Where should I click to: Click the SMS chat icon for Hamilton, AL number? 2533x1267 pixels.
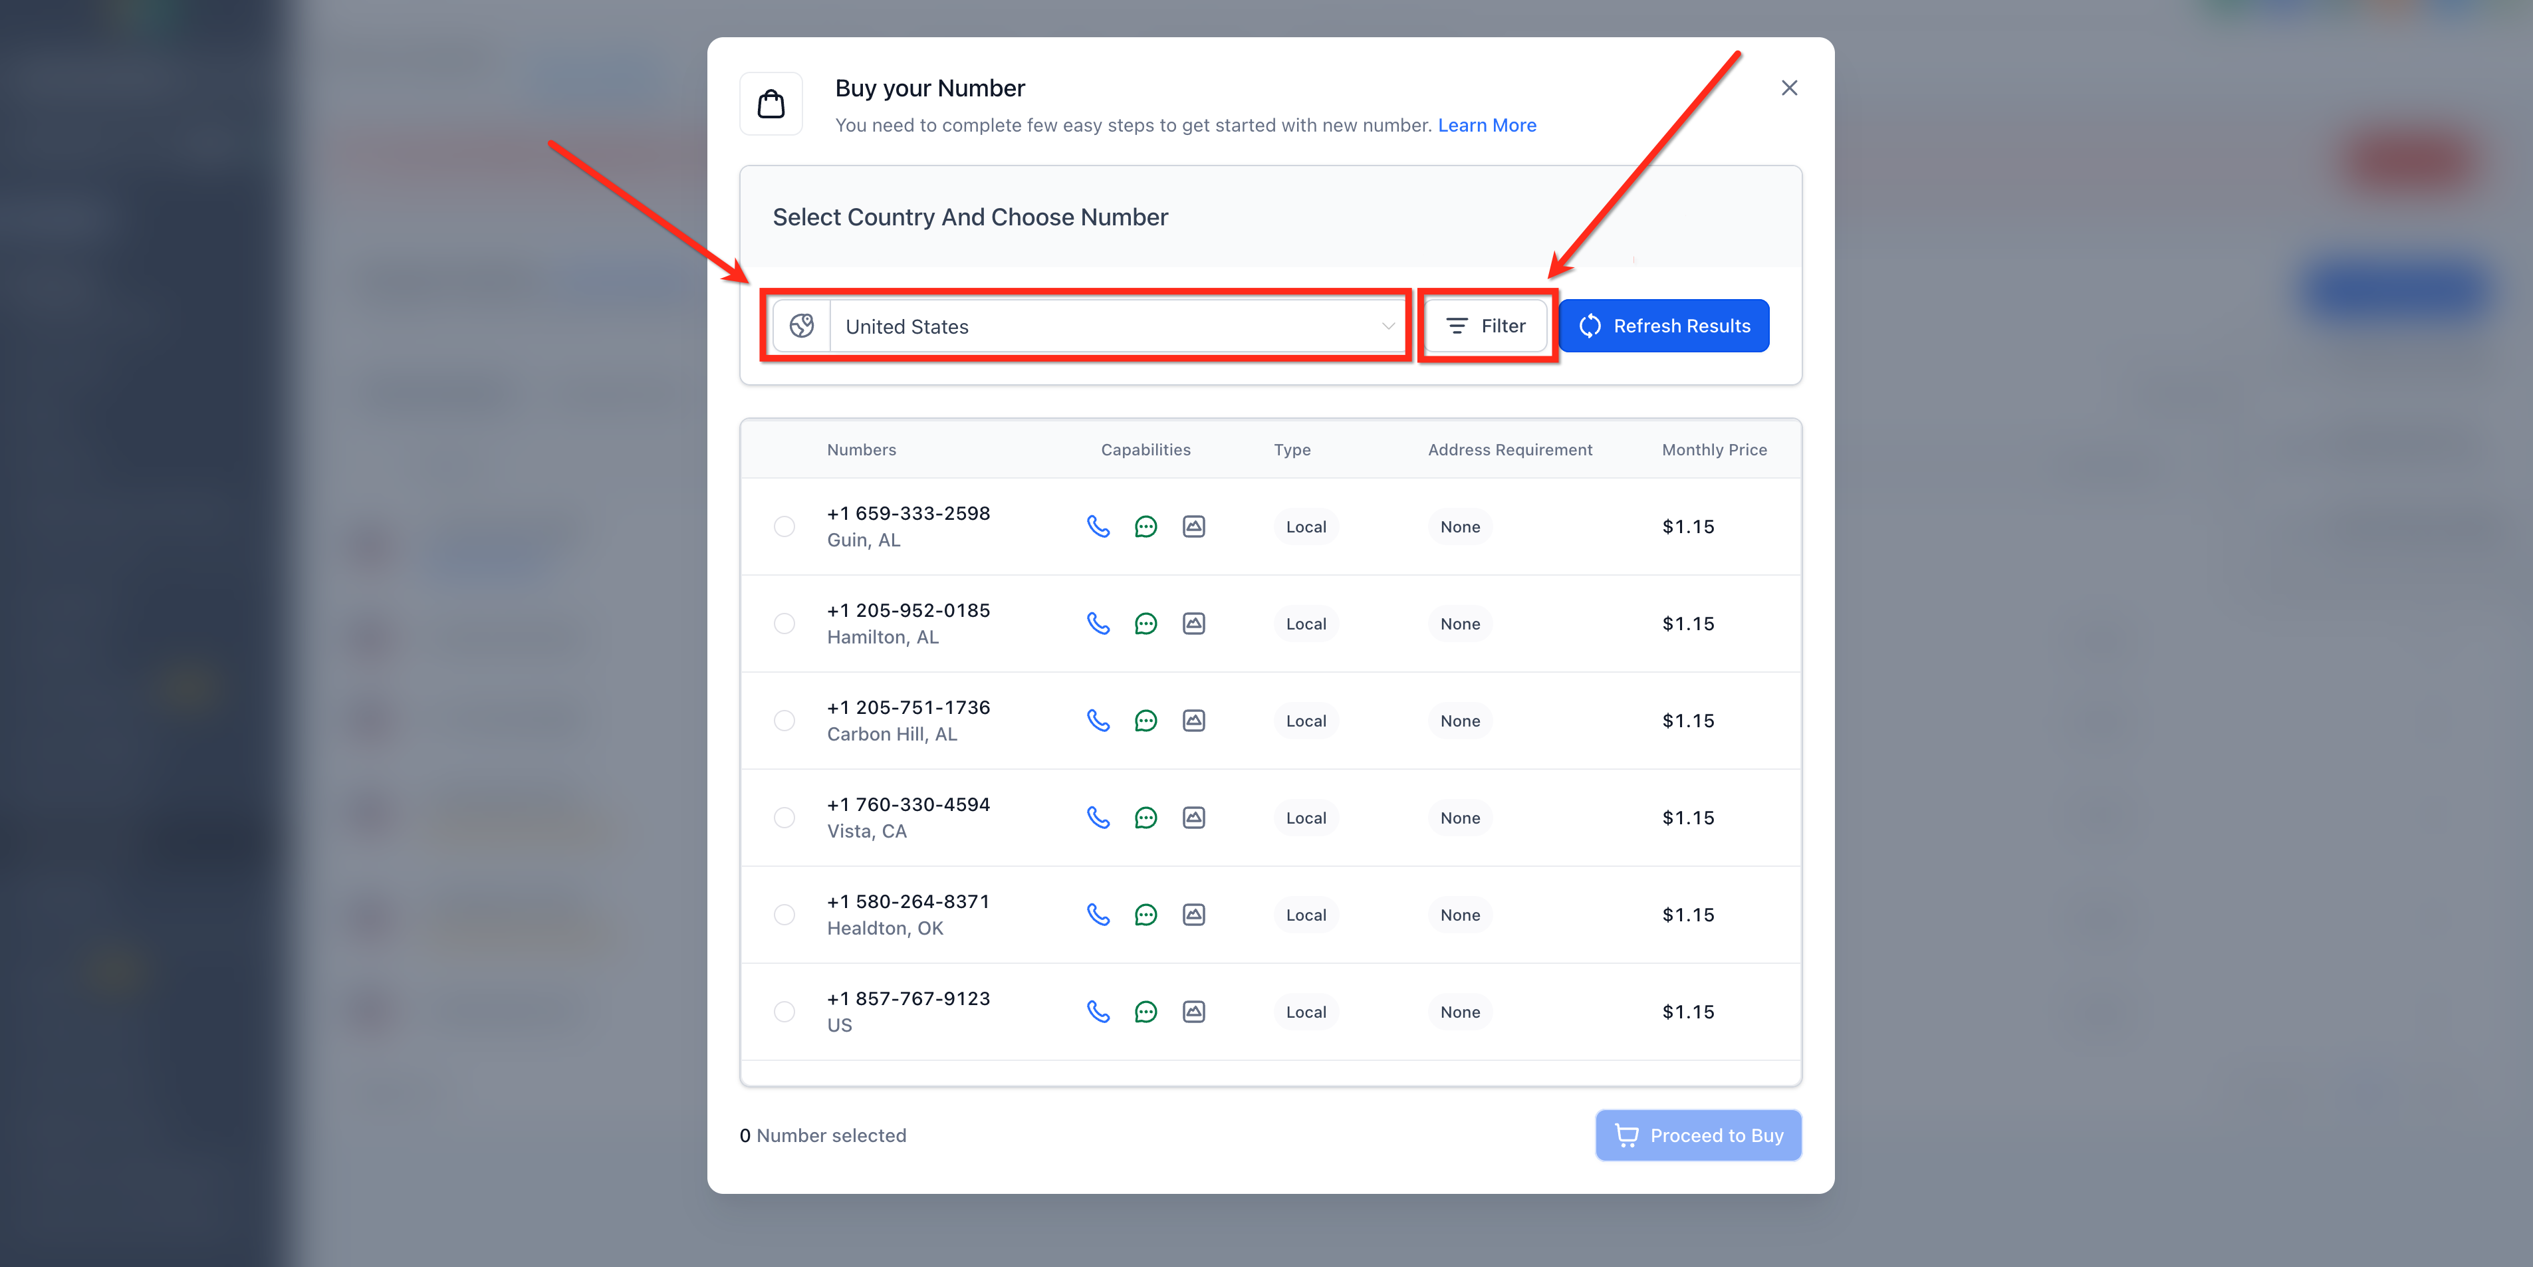(1146, 624)
